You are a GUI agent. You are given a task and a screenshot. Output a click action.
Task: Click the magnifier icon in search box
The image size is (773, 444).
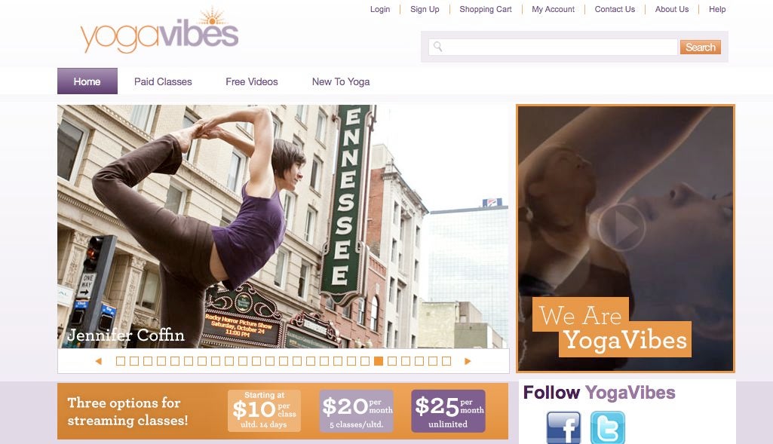click(x=437, y=47)
